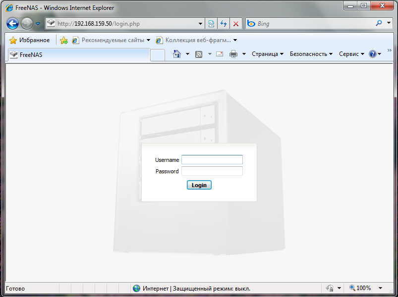Click the search magnifier icon
This screenshot has height=297, width=398.
(379, 23)
